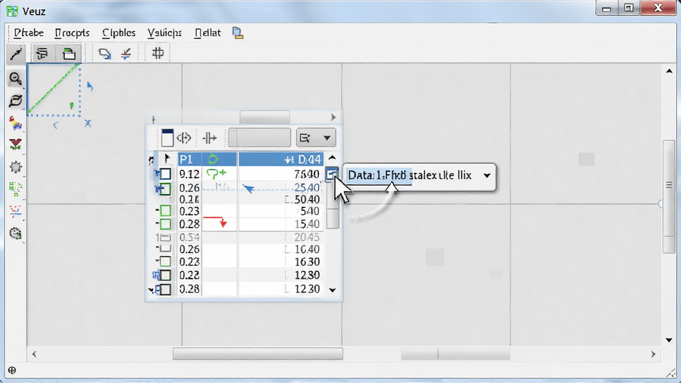681x383 pixels.
Task: Click the blank page icon in panel toolbar
Action: pos(167,138)
